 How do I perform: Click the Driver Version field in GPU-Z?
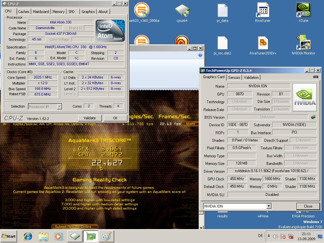click(x=272, y=171)
